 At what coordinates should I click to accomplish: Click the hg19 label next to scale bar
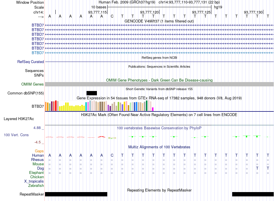click(x=218, y=7)
